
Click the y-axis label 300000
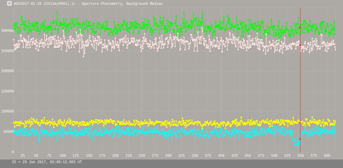click(8, 31)
